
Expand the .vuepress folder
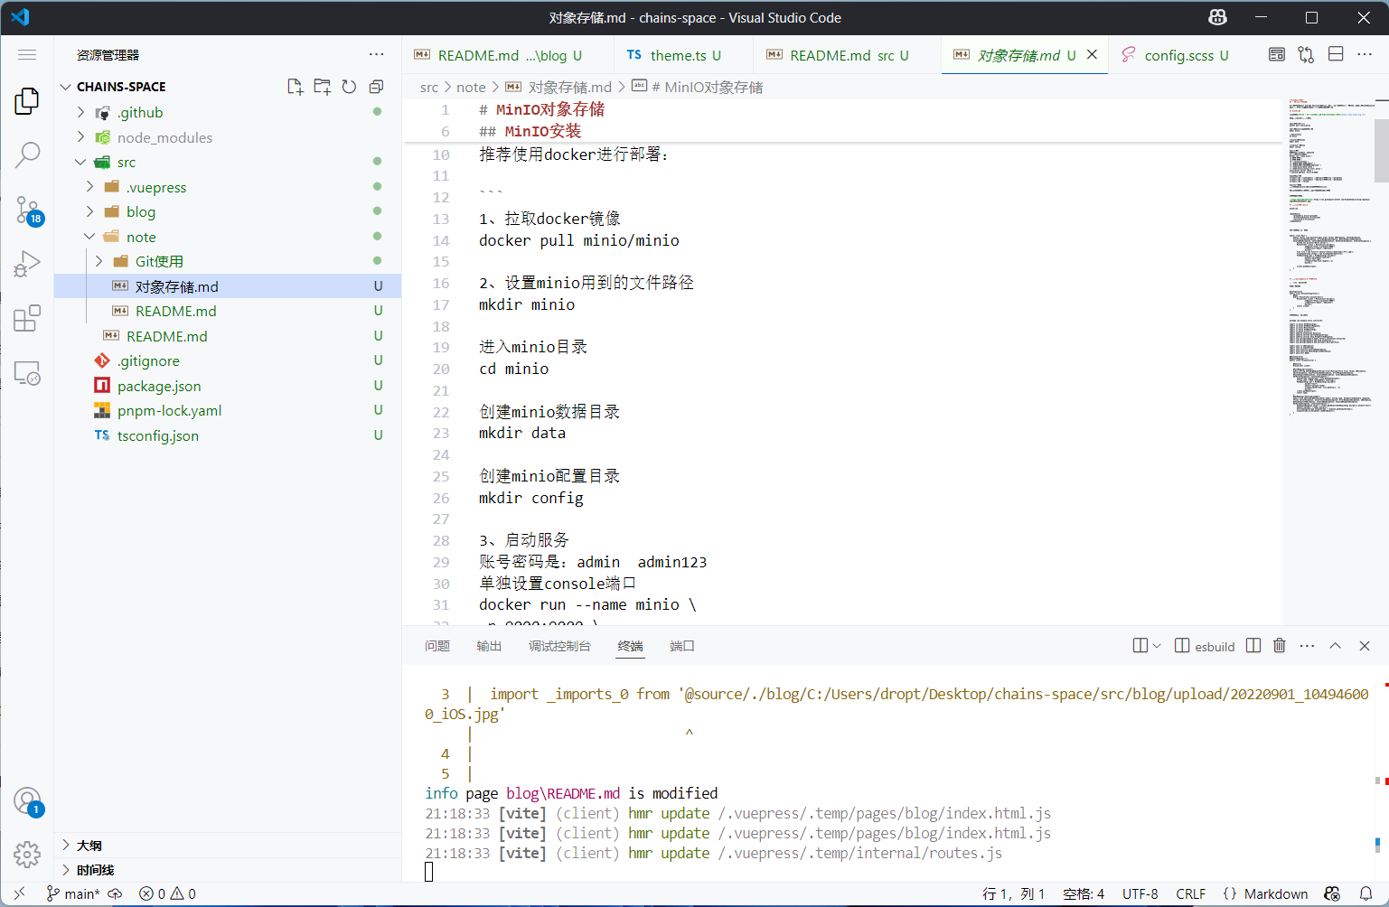(x=89, y=187)
